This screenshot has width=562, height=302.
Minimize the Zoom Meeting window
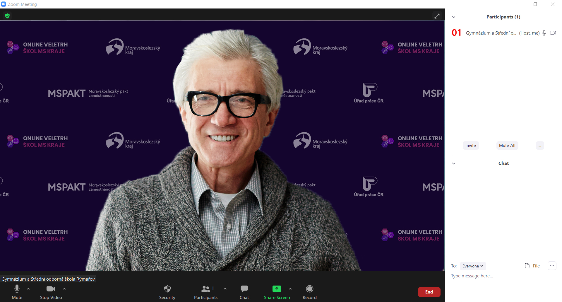[x=518, y=4]
